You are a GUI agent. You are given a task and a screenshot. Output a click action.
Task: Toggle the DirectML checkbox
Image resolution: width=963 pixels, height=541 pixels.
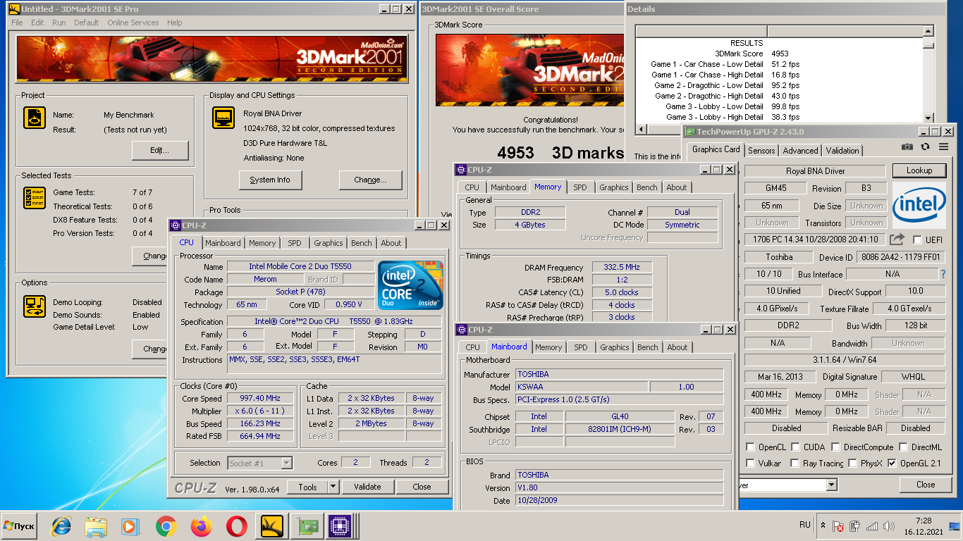(x=903, y=447)
